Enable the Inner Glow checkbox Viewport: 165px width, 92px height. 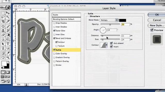(54, 34)
